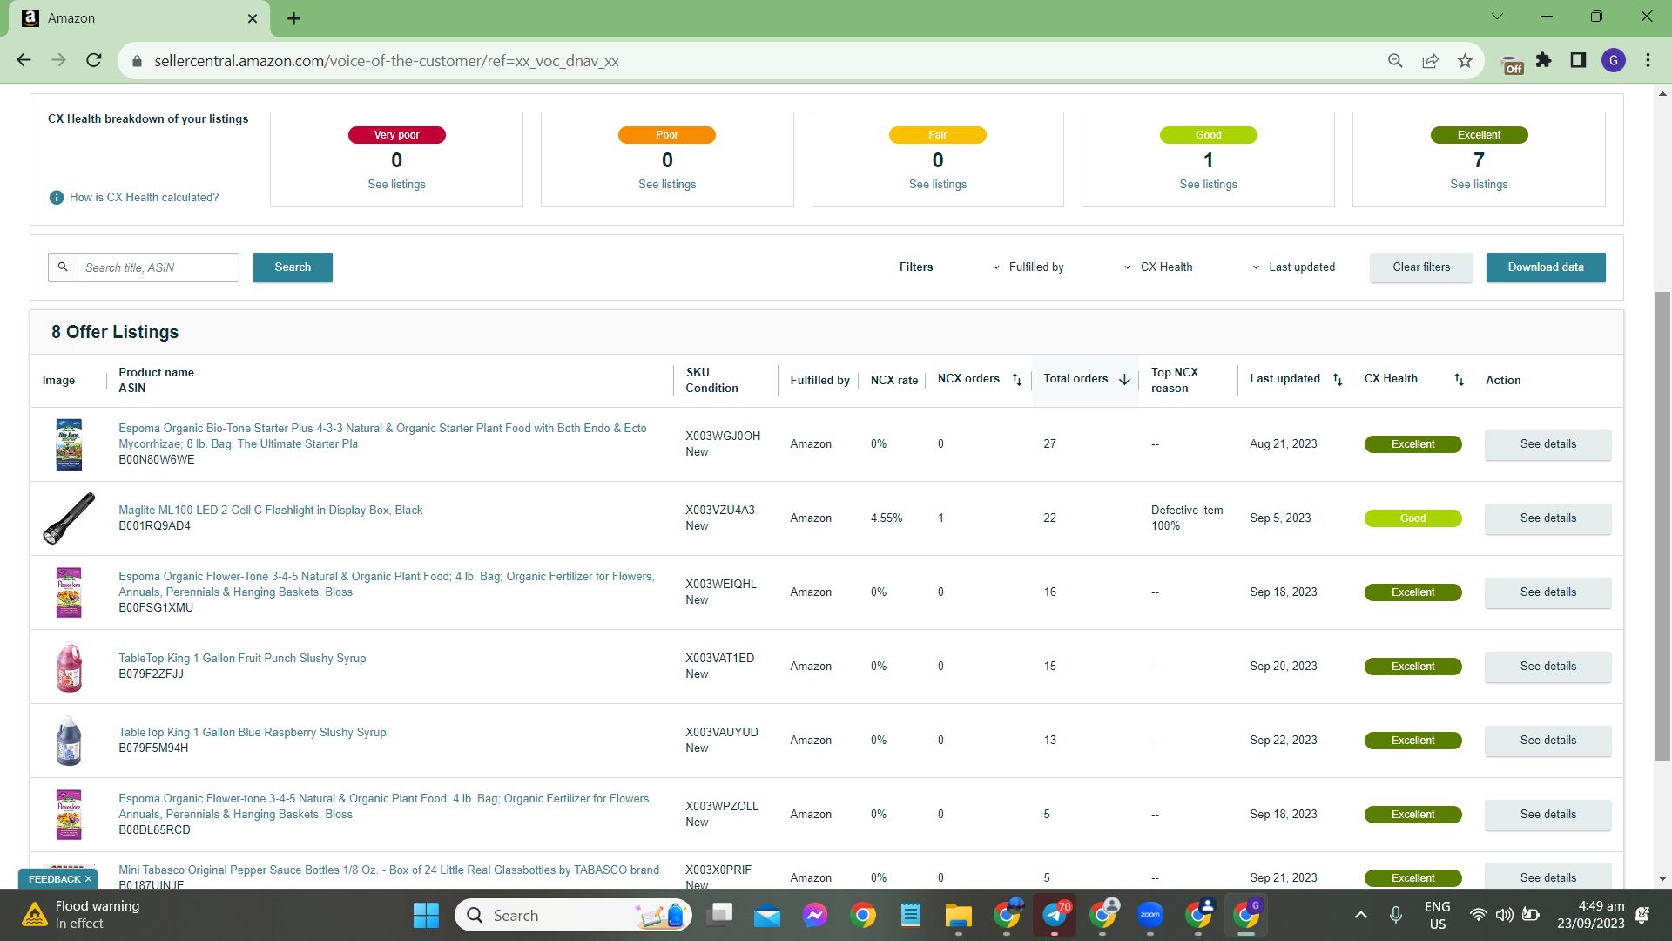Screen dimensions: 1672x941
Task: Open Mail app from taskbar
Action: point(767,915)
